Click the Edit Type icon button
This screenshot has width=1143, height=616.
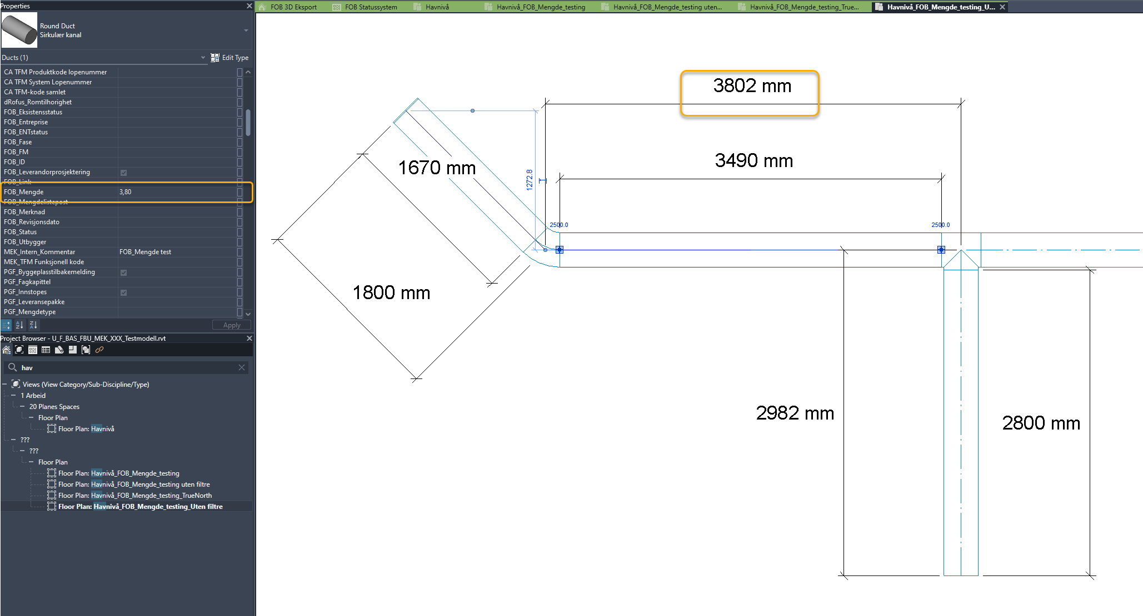click(x=216, y=58)
